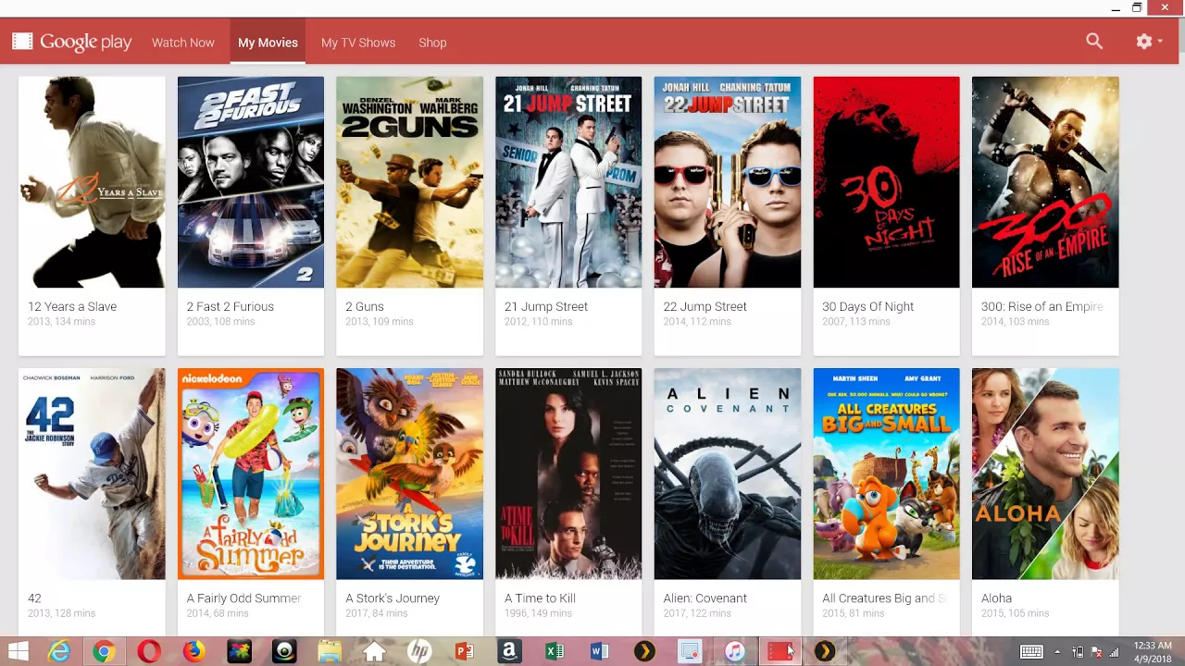Open iTunes from the taskbar
The width and height of the screenshot is (1185, 666).
(x=734, y=651)
